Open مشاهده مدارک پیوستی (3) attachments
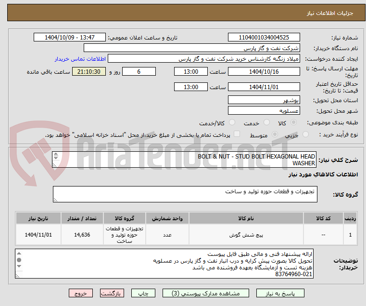The width and height of the screenshot is (366, 306). point(206,293)
